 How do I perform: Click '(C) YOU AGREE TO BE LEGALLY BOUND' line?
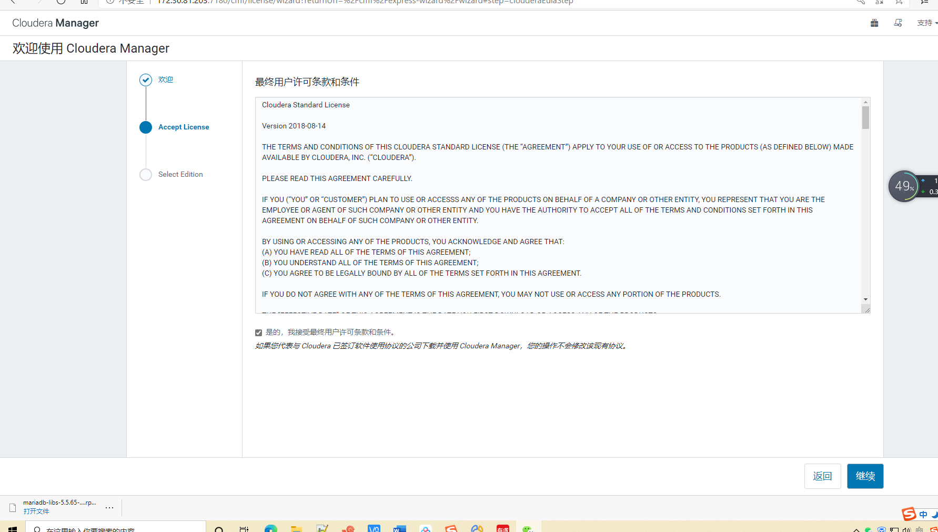tap(422, 274)
